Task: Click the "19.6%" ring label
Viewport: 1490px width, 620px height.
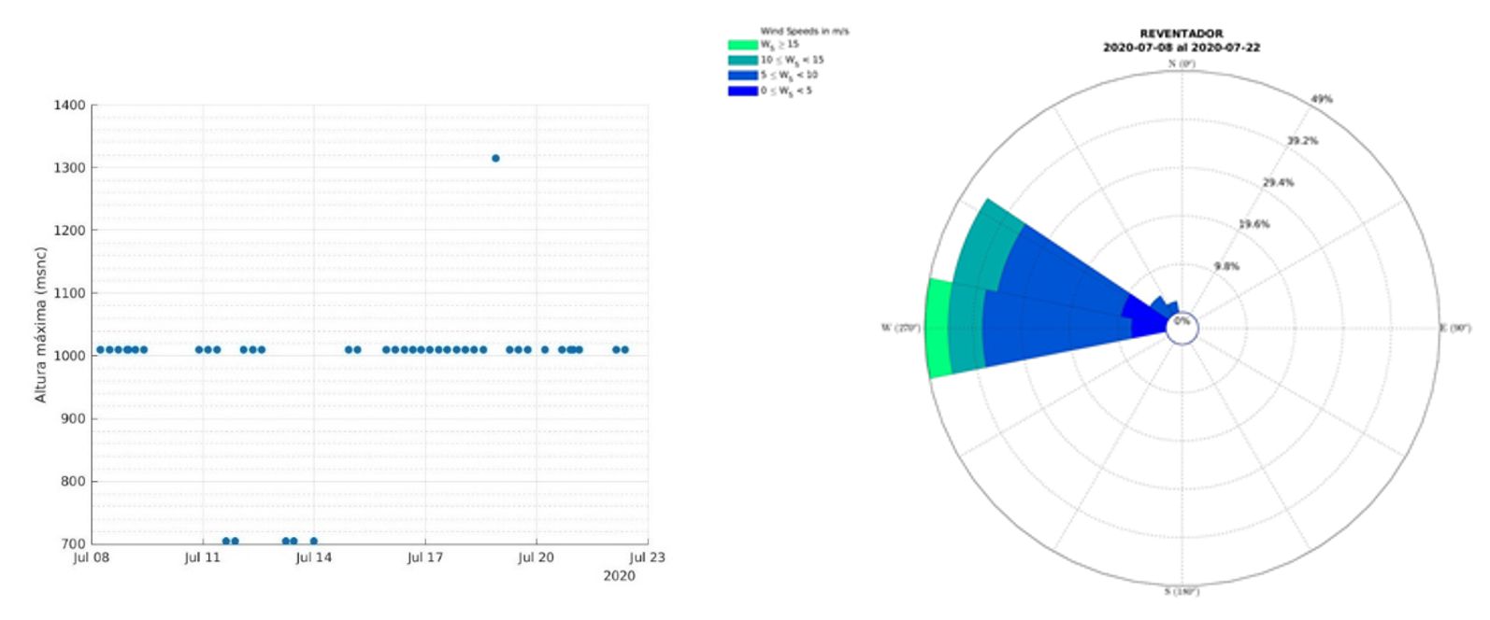Action: 1254,224
